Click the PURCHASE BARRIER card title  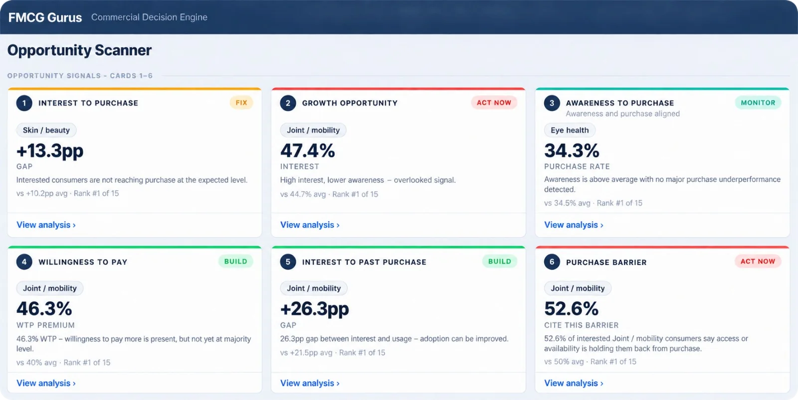pyautogui.click(x=606, y=263)
